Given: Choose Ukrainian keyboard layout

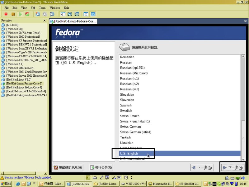Looking at the screenshot, I should 180,143.
